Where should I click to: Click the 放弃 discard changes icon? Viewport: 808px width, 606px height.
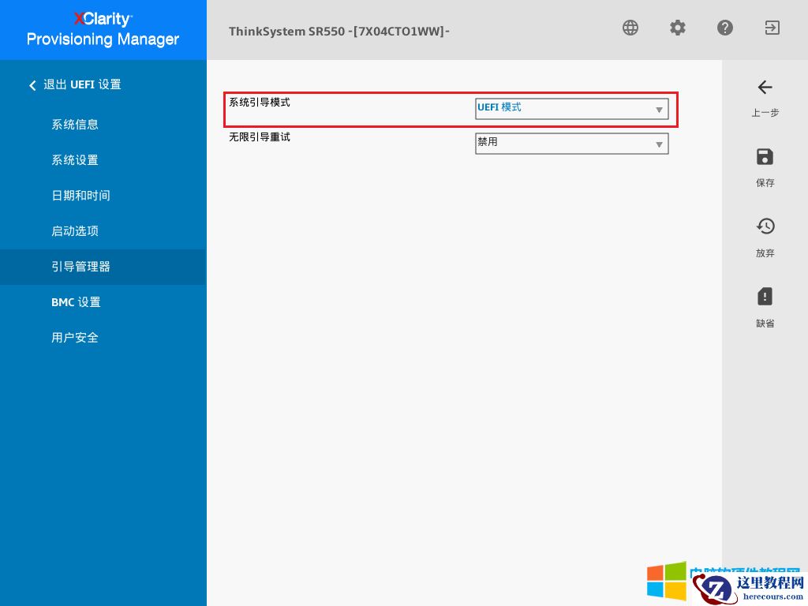[765, 226]
